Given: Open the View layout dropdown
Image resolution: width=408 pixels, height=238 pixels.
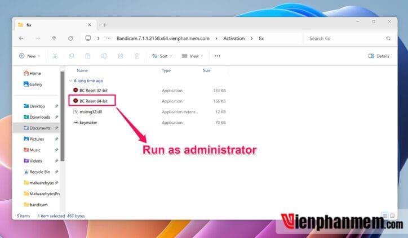Looking at the screenshot, I should click(192, 56).
